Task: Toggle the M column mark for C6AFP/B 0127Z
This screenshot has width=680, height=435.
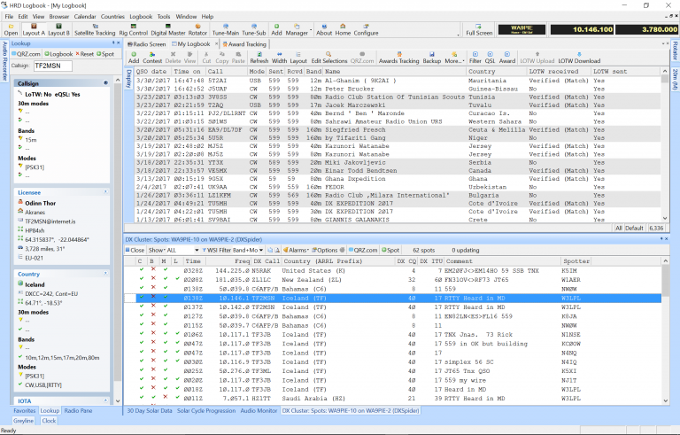Action: pyautogui.click(x=166, y=315)
